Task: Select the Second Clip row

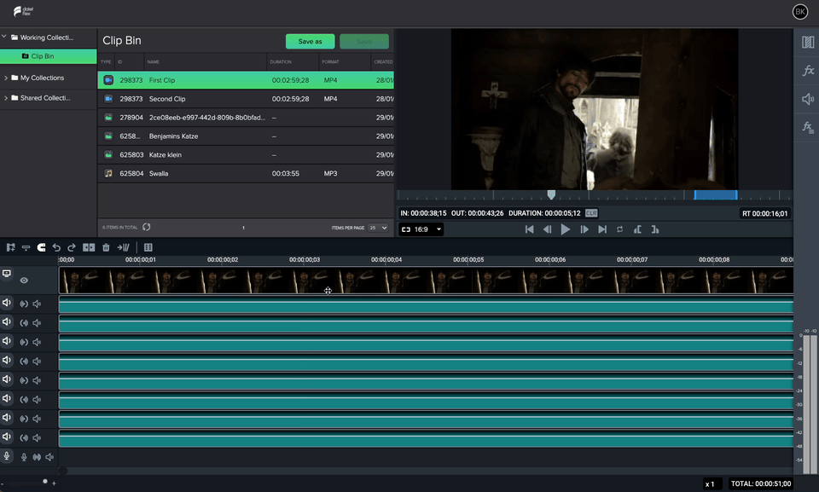Action: point(246,99)
